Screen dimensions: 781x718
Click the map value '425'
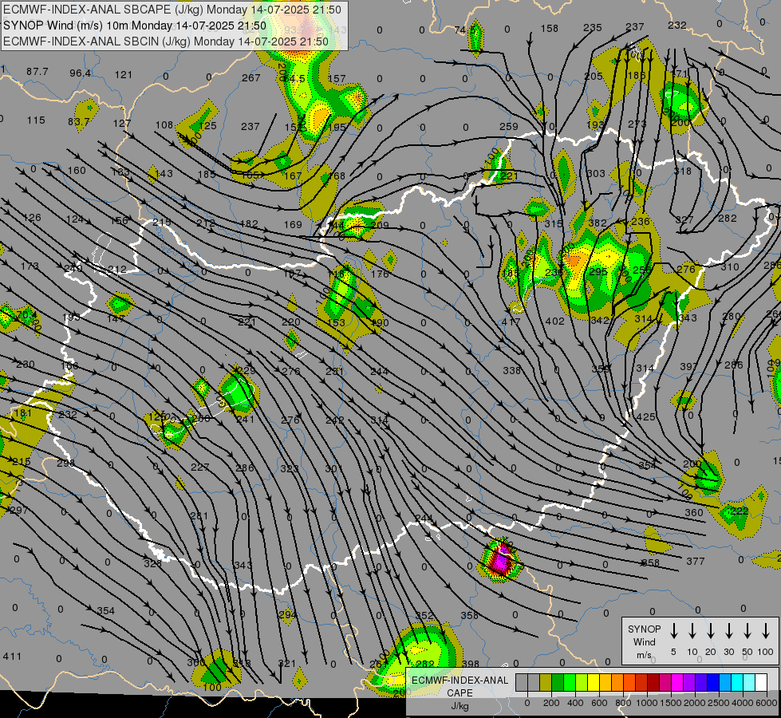point(645,416)
